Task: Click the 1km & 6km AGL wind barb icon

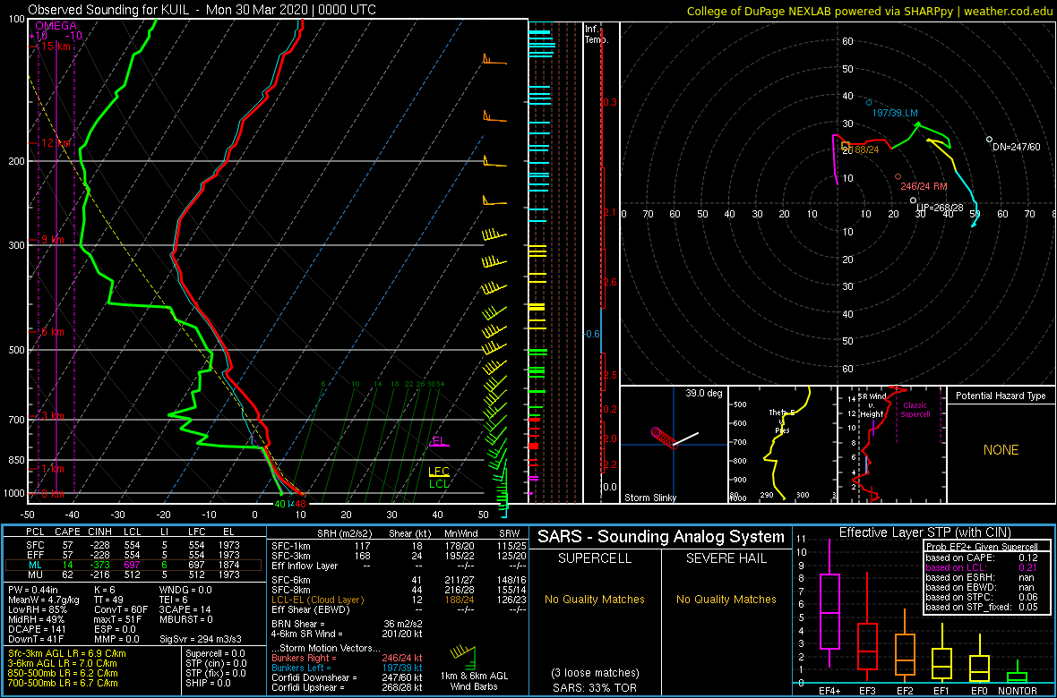Action: tap(463, 658)
